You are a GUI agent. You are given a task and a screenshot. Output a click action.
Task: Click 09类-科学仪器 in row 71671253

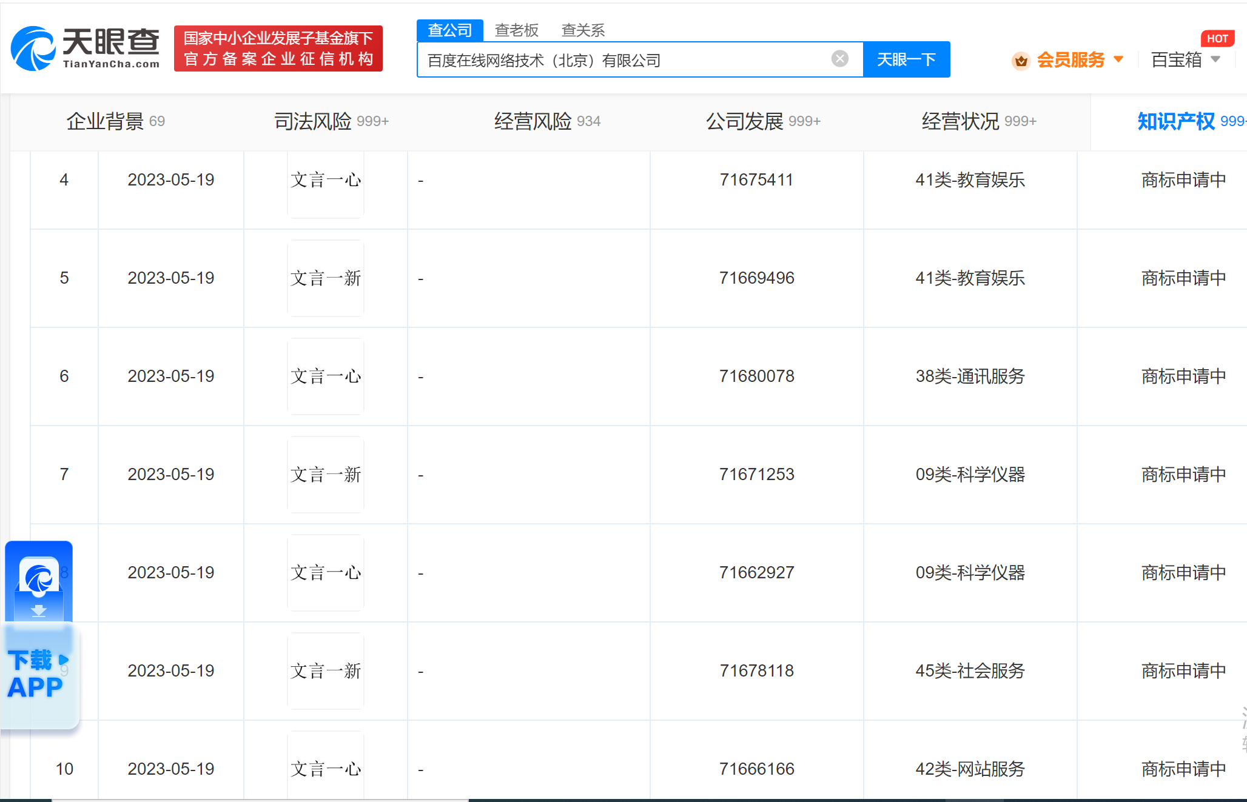point(970,475)
